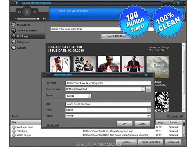The height and width of the screenshot is (147, 196).
Task: Click the Support sidebar icon
Action: coord(14,48)
